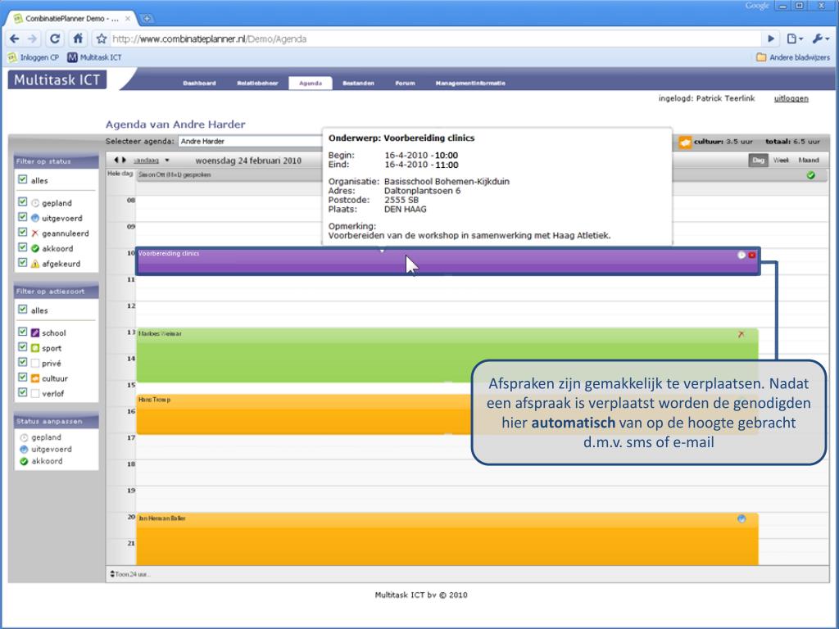Uncheck the gepland status filter
839x629 pixels.
tap(22, 201)
